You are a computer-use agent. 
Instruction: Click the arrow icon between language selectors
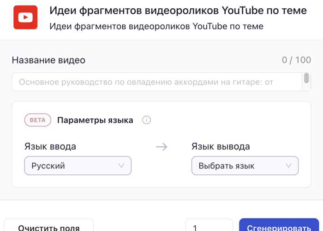[161, 147]
